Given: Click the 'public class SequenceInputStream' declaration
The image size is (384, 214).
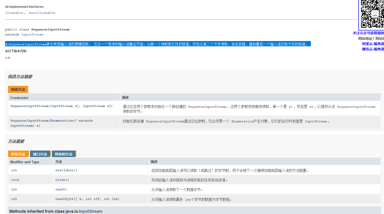Looking at the screenshot, I should tap(37, 29).
